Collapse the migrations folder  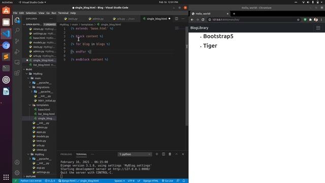pyautogui.click(x=43, y=87)
